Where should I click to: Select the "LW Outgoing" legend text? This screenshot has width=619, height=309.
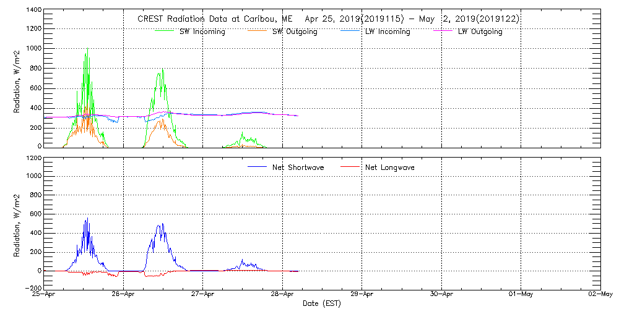[480, 32]
